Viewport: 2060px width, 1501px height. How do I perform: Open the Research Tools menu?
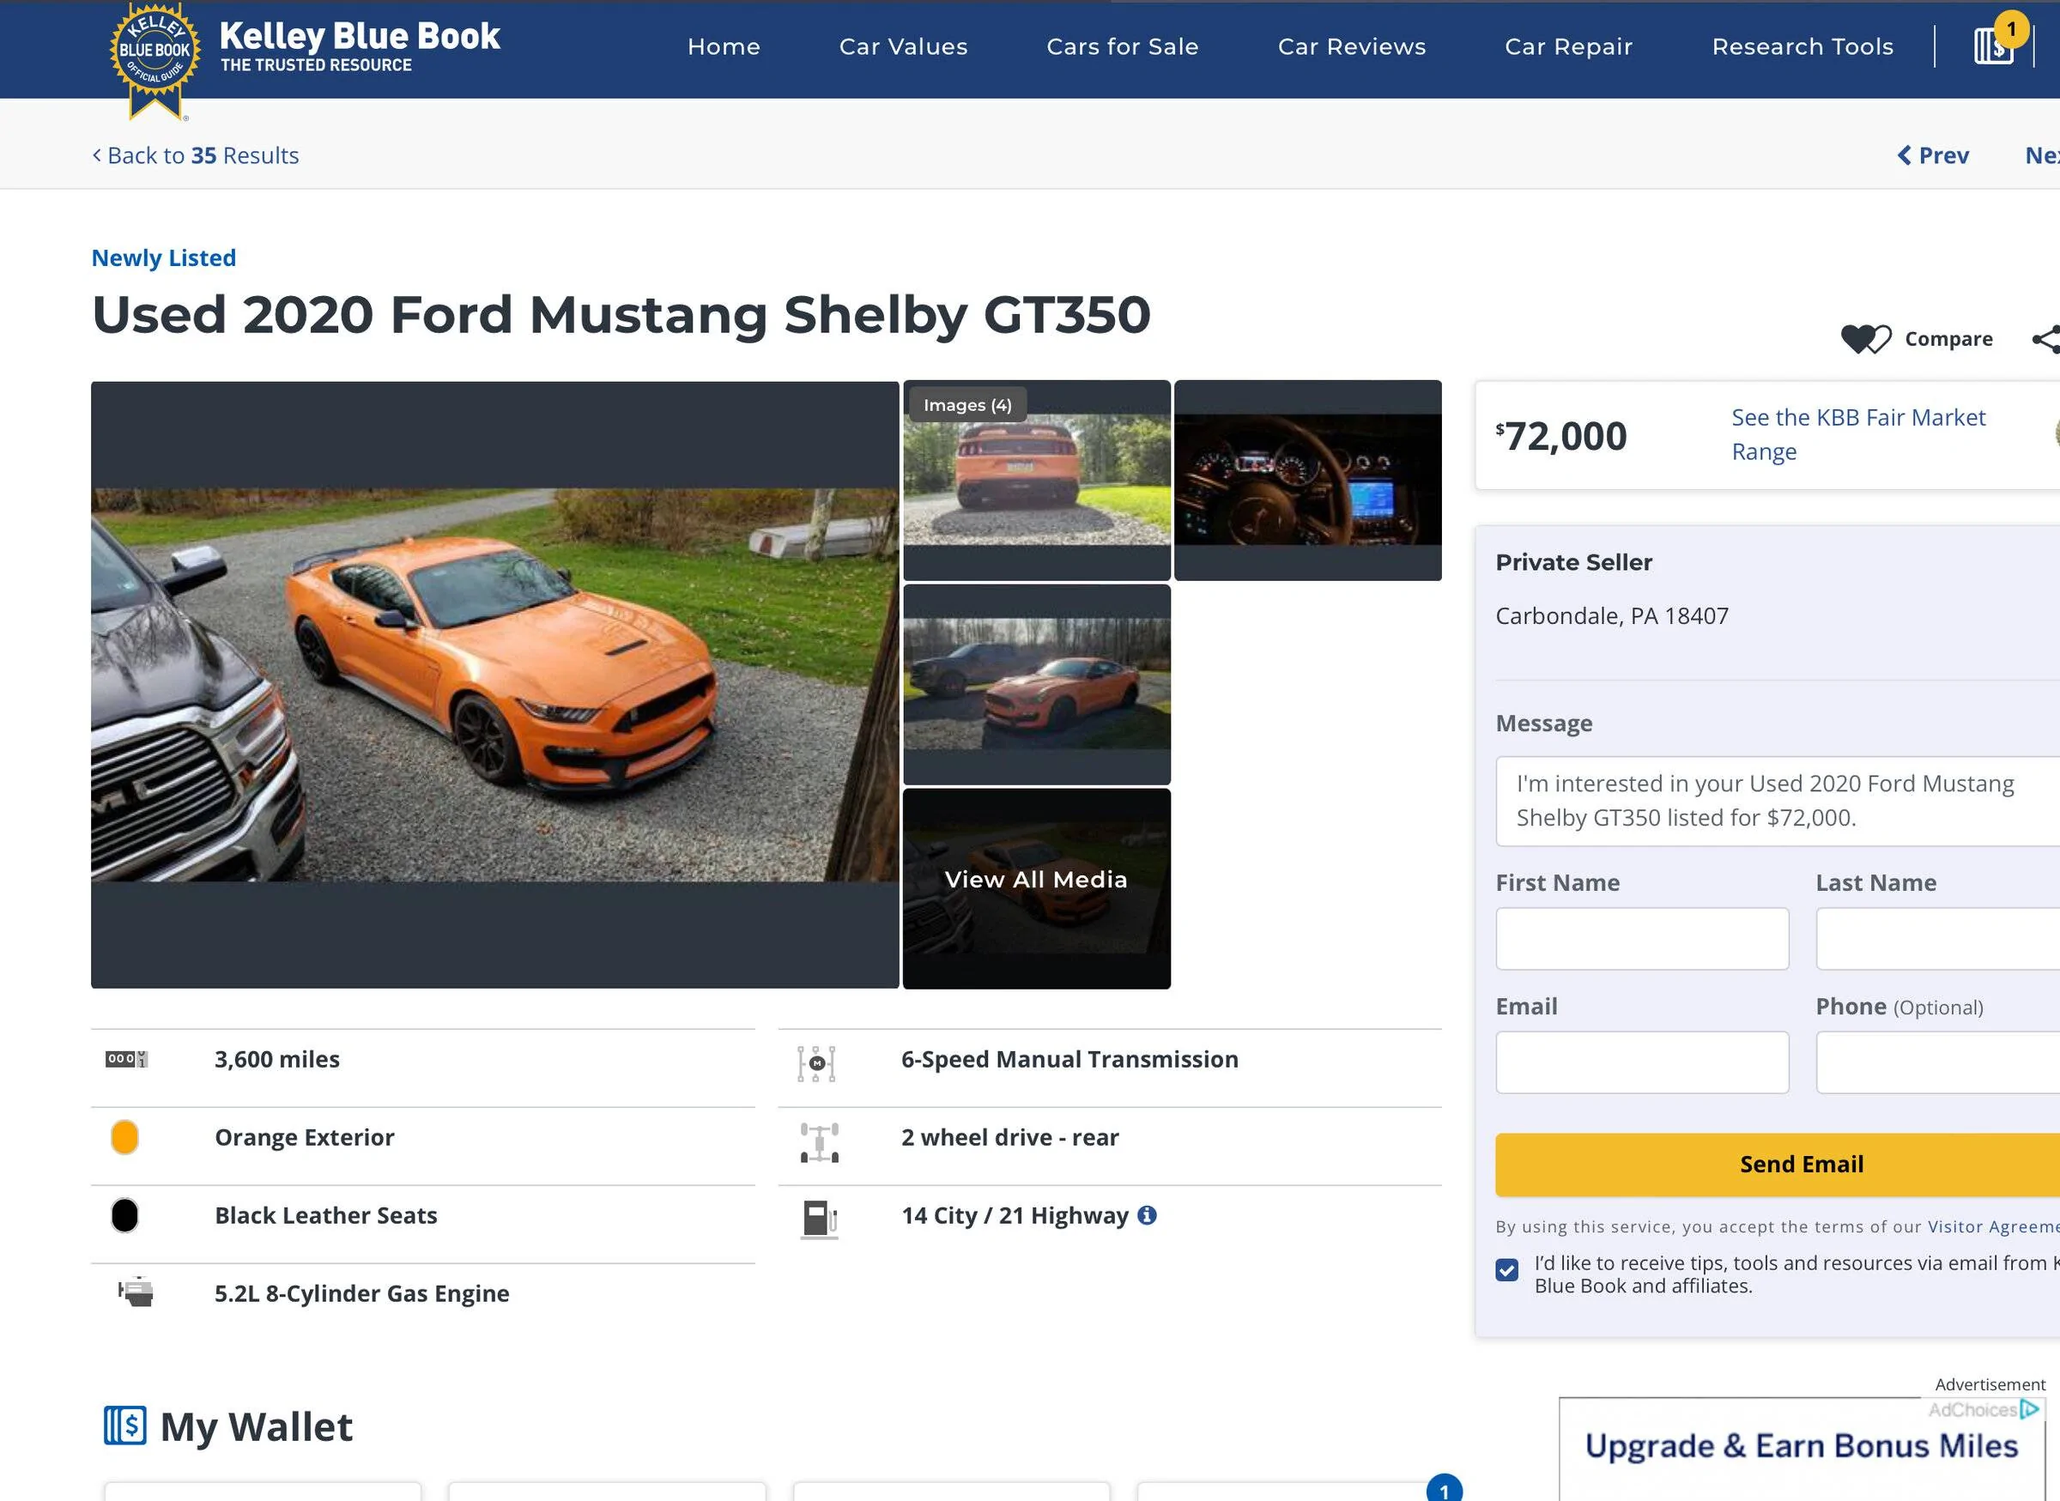[x=1802, y=46]
